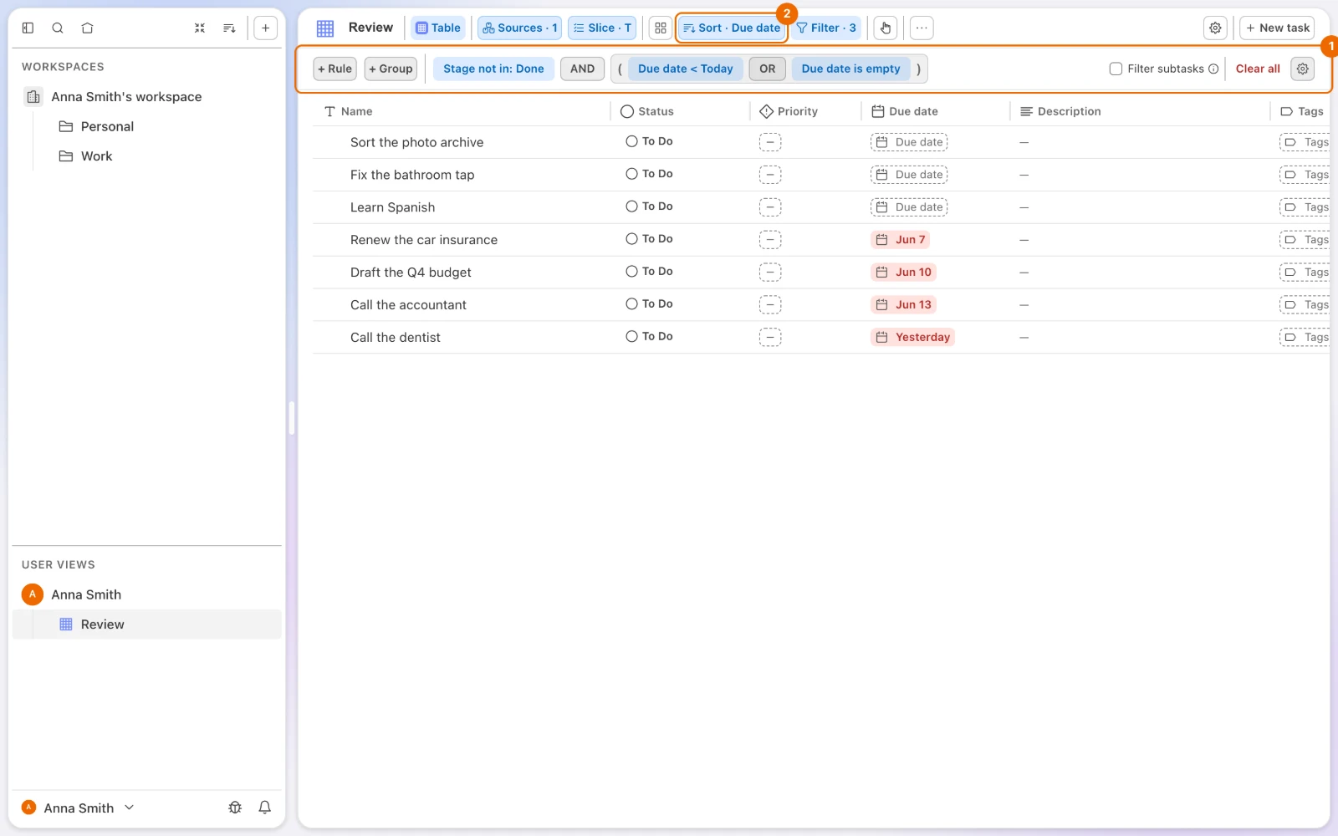
Task: Edit the Due date is empty rule
Action: 850,69
